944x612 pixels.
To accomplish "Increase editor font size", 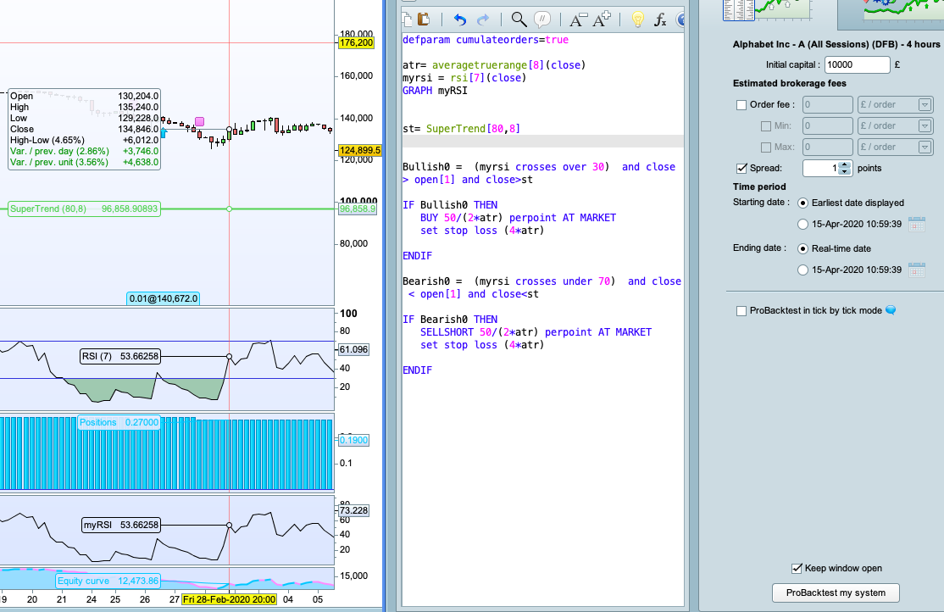I will tap(602, 19).
